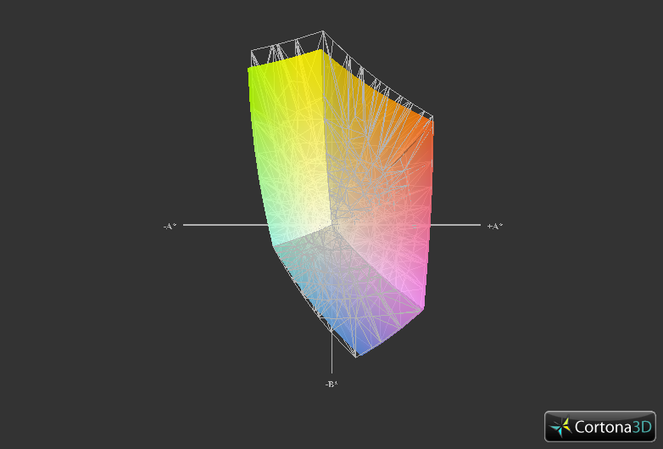
Task: Click the -A* axis label
Action: [x=170, y=227]
